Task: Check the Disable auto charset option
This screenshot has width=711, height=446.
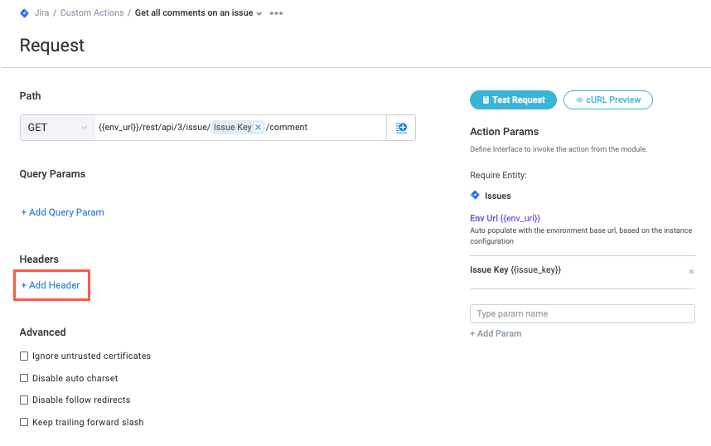Action: pyautogui.click(x=24, y=378)
